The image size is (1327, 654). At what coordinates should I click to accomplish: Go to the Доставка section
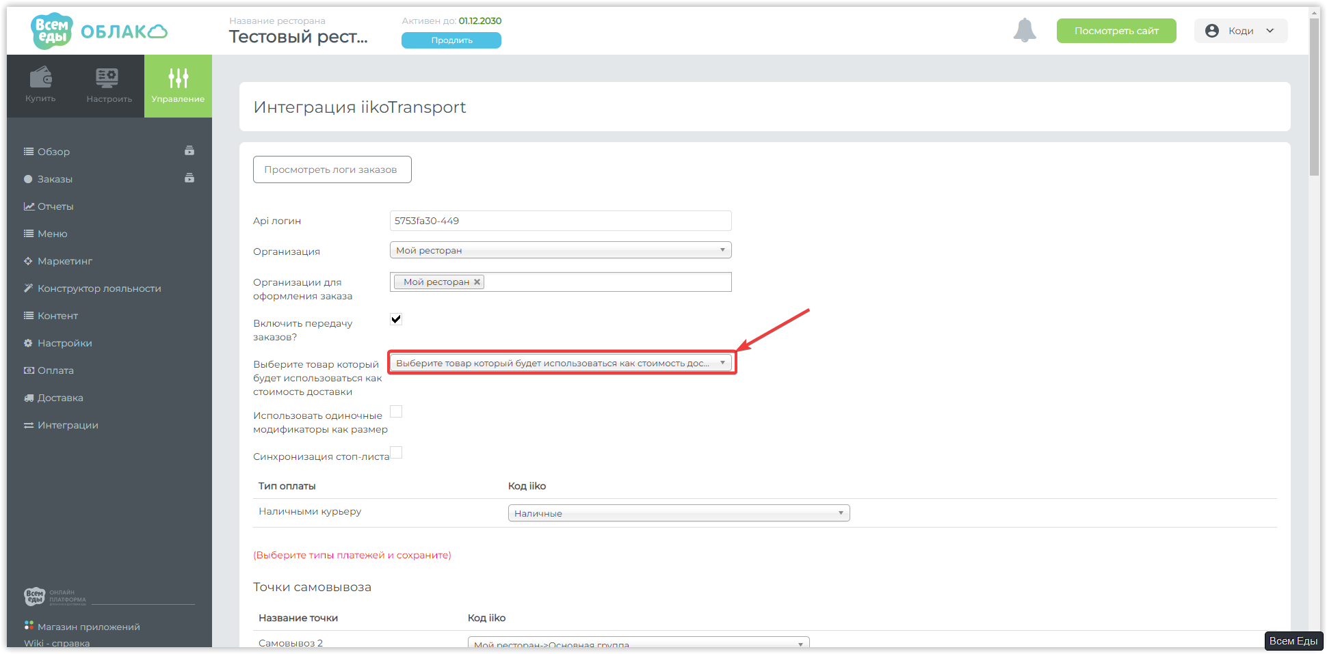coord(60,398)
